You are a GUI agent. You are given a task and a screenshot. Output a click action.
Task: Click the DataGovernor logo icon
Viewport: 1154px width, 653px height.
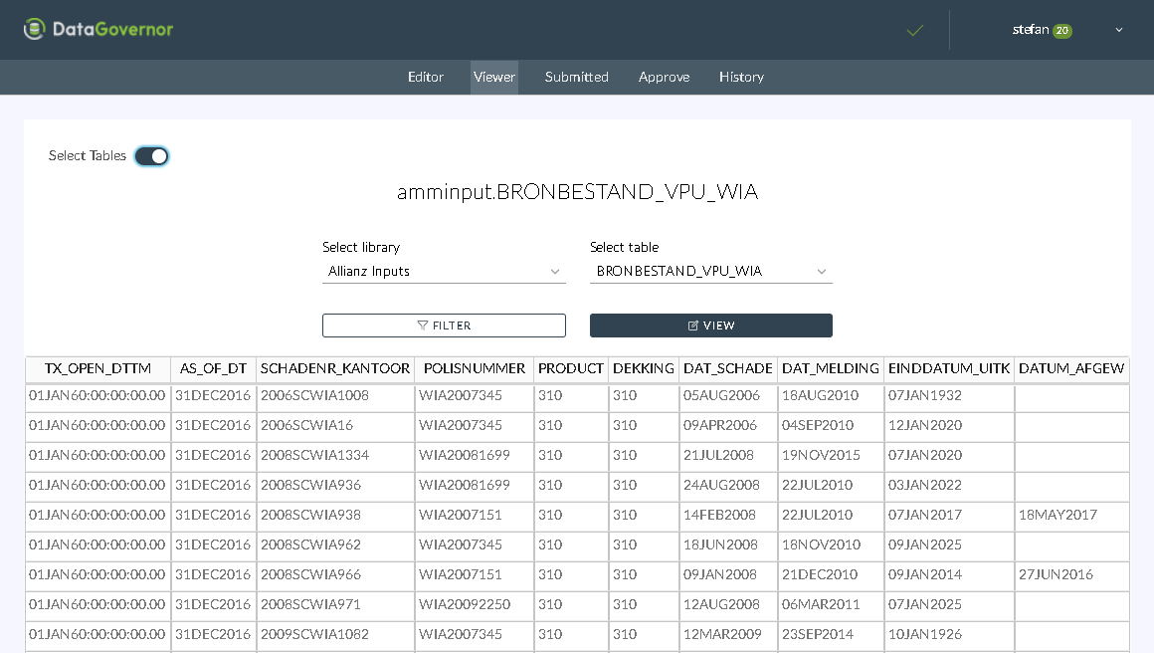point(35,30)
